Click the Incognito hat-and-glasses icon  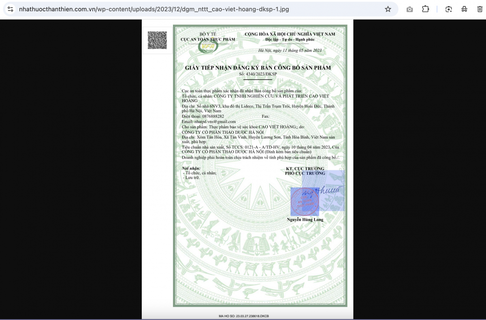(x=464, y=9)
